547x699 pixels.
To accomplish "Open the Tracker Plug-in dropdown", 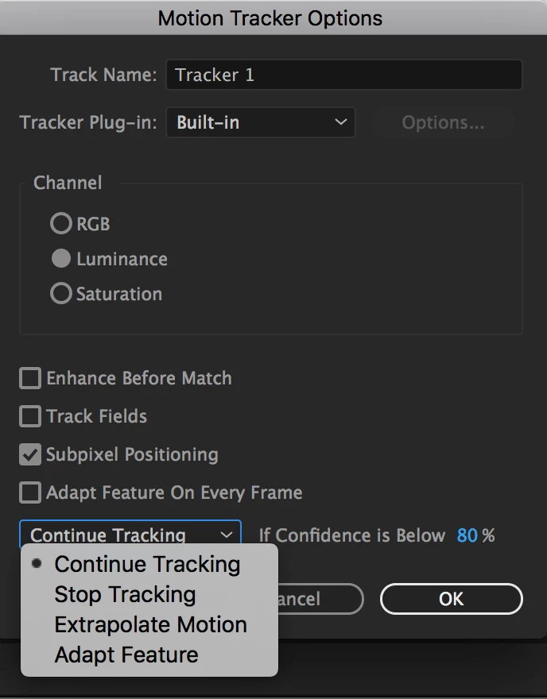I will click(260, 122).
